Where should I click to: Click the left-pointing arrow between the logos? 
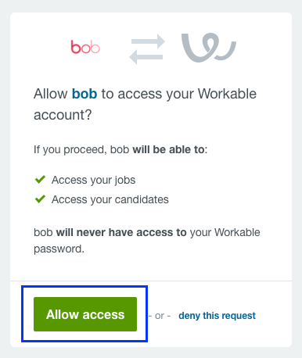[146, 57]
